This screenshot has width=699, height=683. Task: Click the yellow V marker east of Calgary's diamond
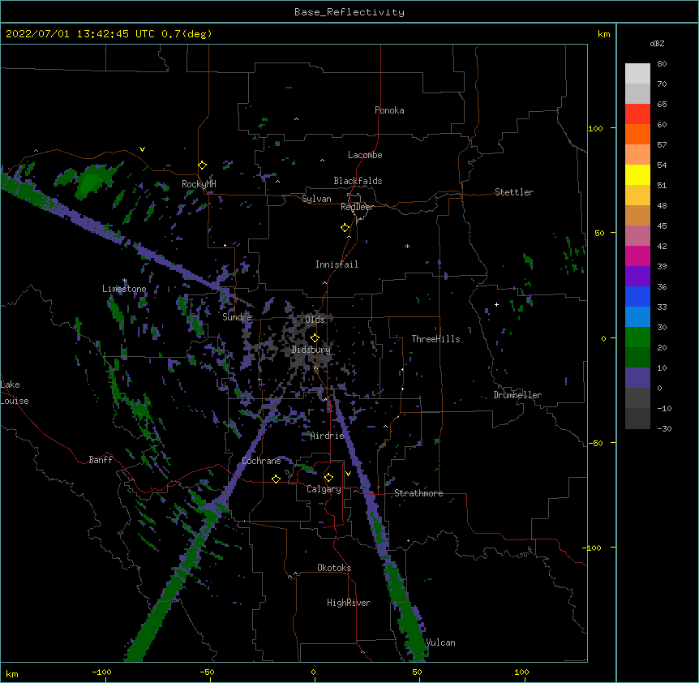coord(348,474)
